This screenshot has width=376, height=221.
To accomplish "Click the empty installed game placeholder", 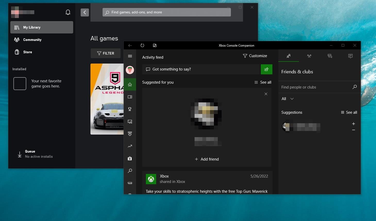I will 20,84.
